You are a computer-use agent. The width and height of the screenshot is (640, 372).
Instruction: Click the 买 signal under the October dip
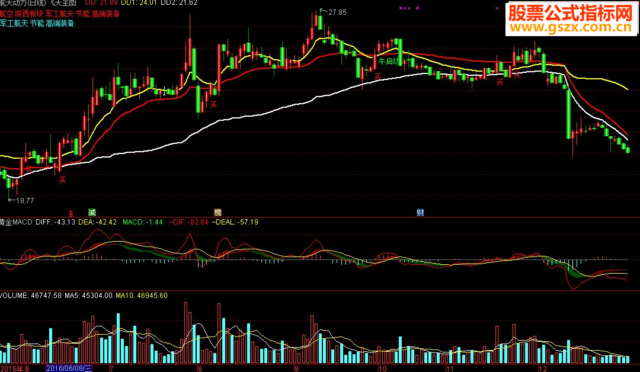click(x=377, y=76)
